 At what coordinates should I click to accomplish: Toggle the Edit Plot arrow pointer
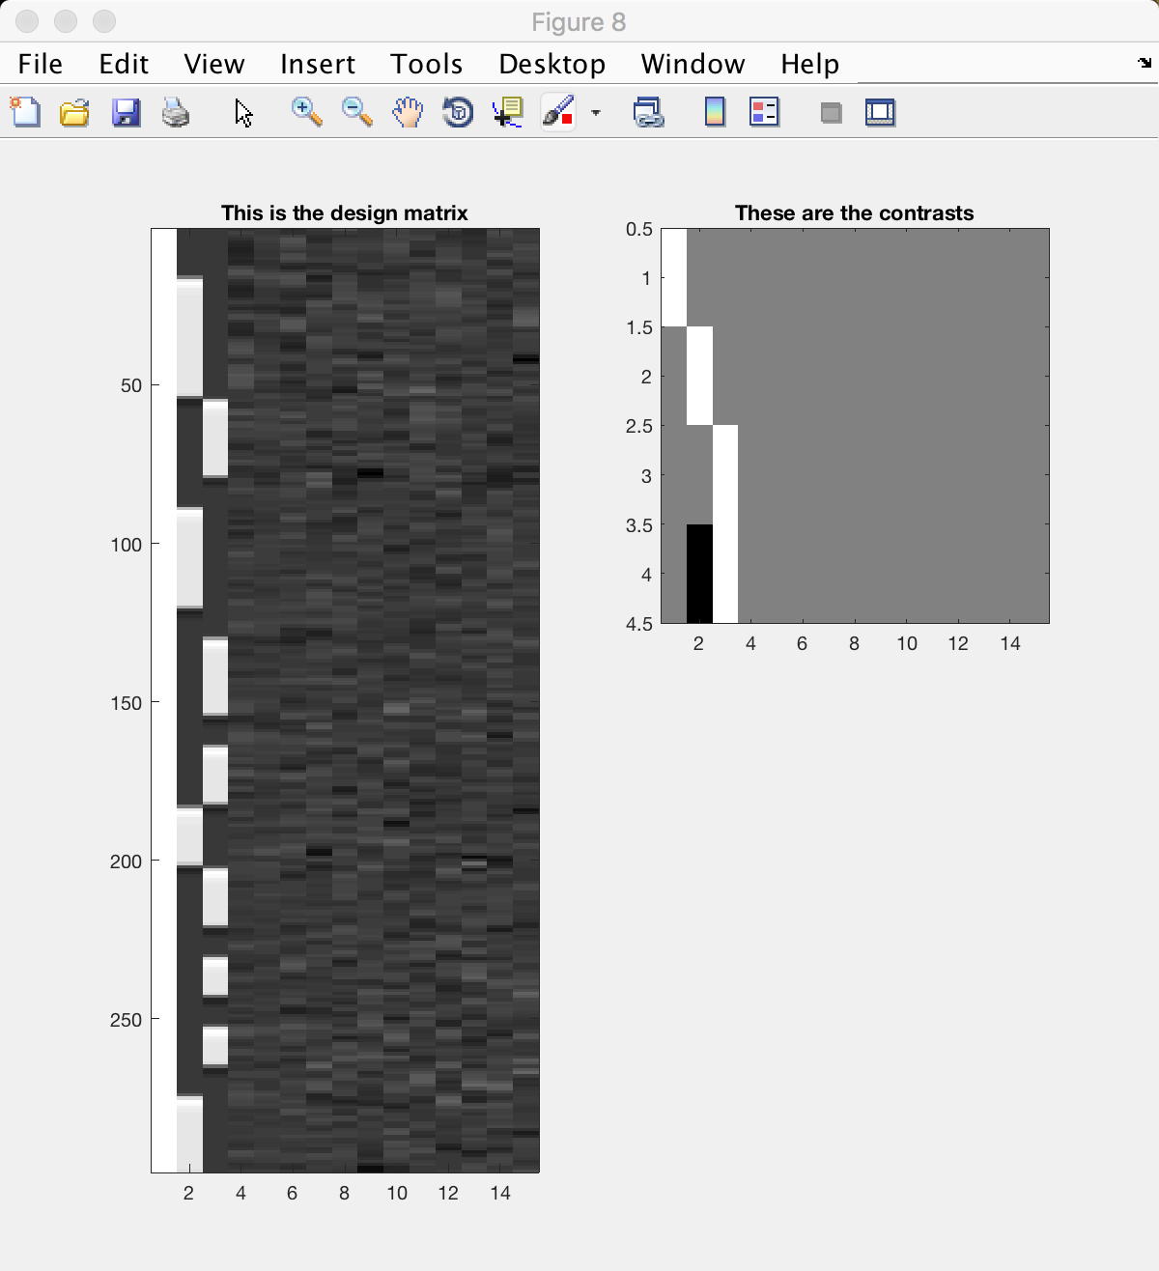[x=243, y=113]
